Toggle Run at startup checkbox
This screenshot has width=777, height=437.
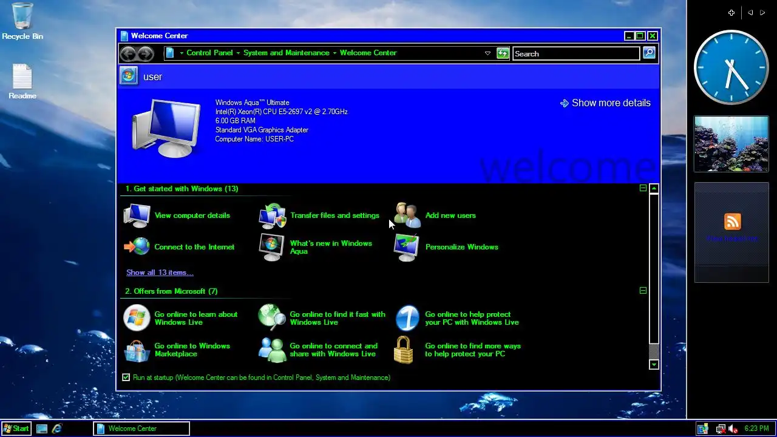coord(126,378)
